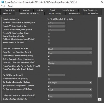Click the Main UV Channel spinner arrows
This screenshot has width=104, height=103.
(64, 75)
